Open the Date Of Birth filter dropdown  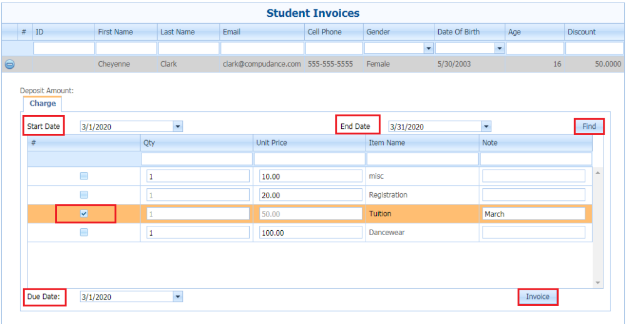[499, 49]
